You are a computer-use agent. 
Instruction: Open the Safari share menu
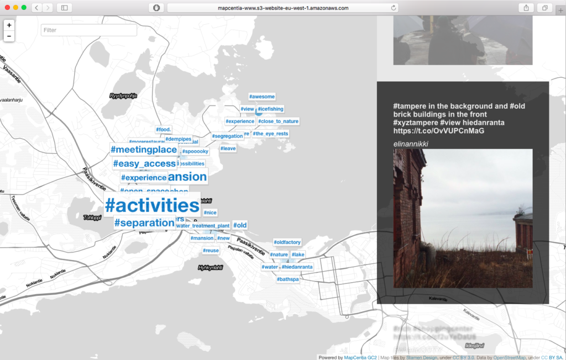[526, 8]
